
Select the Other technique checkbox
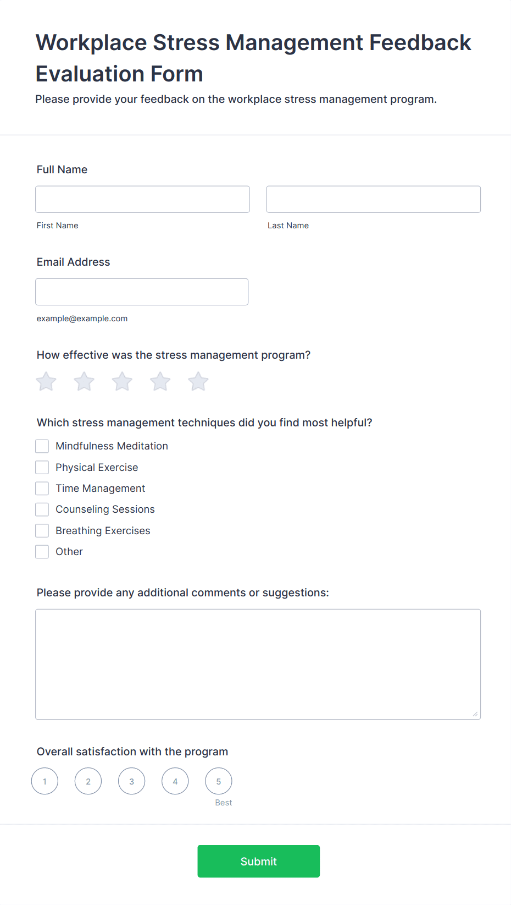click(42, 551)
